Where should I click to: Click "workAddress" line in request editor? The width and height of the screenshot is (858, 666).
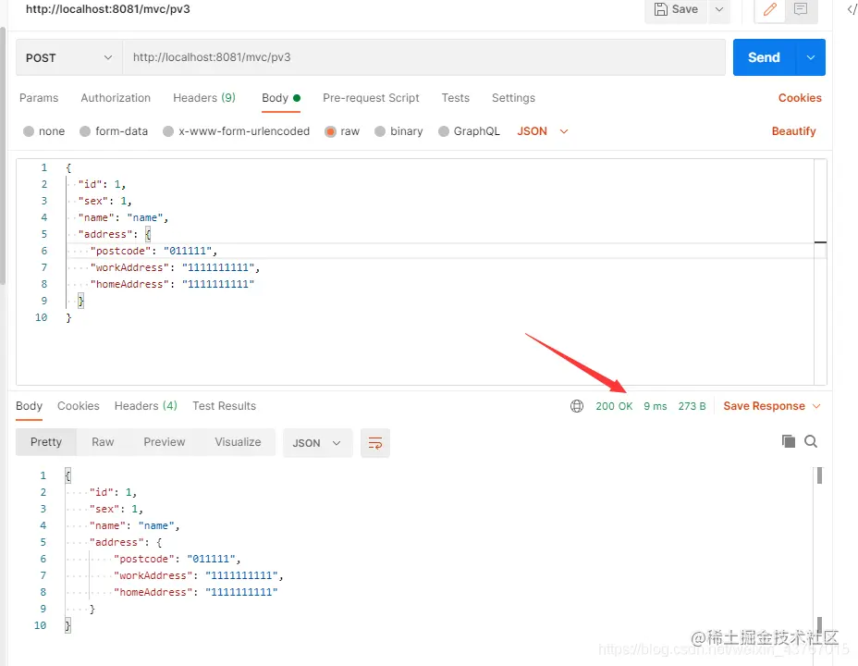(175, 267)
